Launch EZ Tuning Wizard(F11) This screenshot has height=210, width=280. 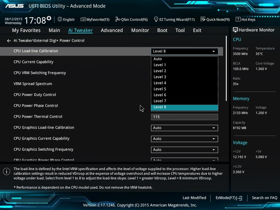pos(174,19)
